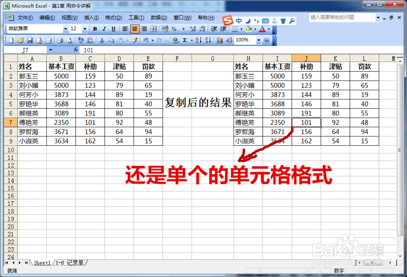Open the Font Color swatch picker

[x=269, y=29]
